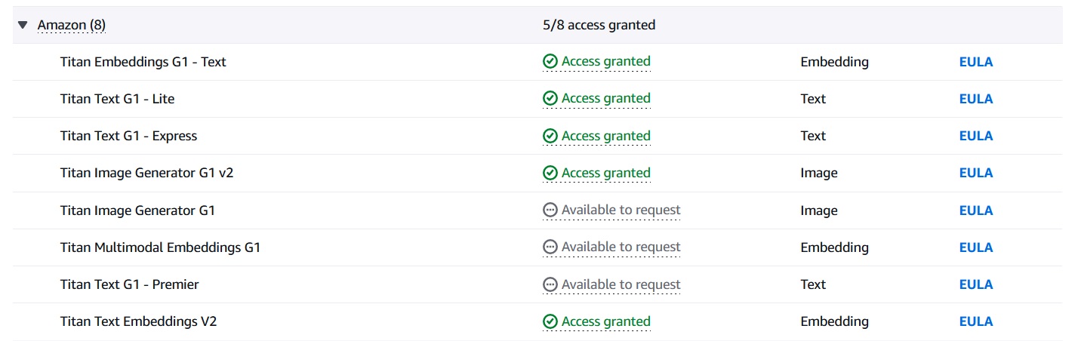Click ellipsis status icon for Titan Text G1 - Premier

(x=550, y=285)
